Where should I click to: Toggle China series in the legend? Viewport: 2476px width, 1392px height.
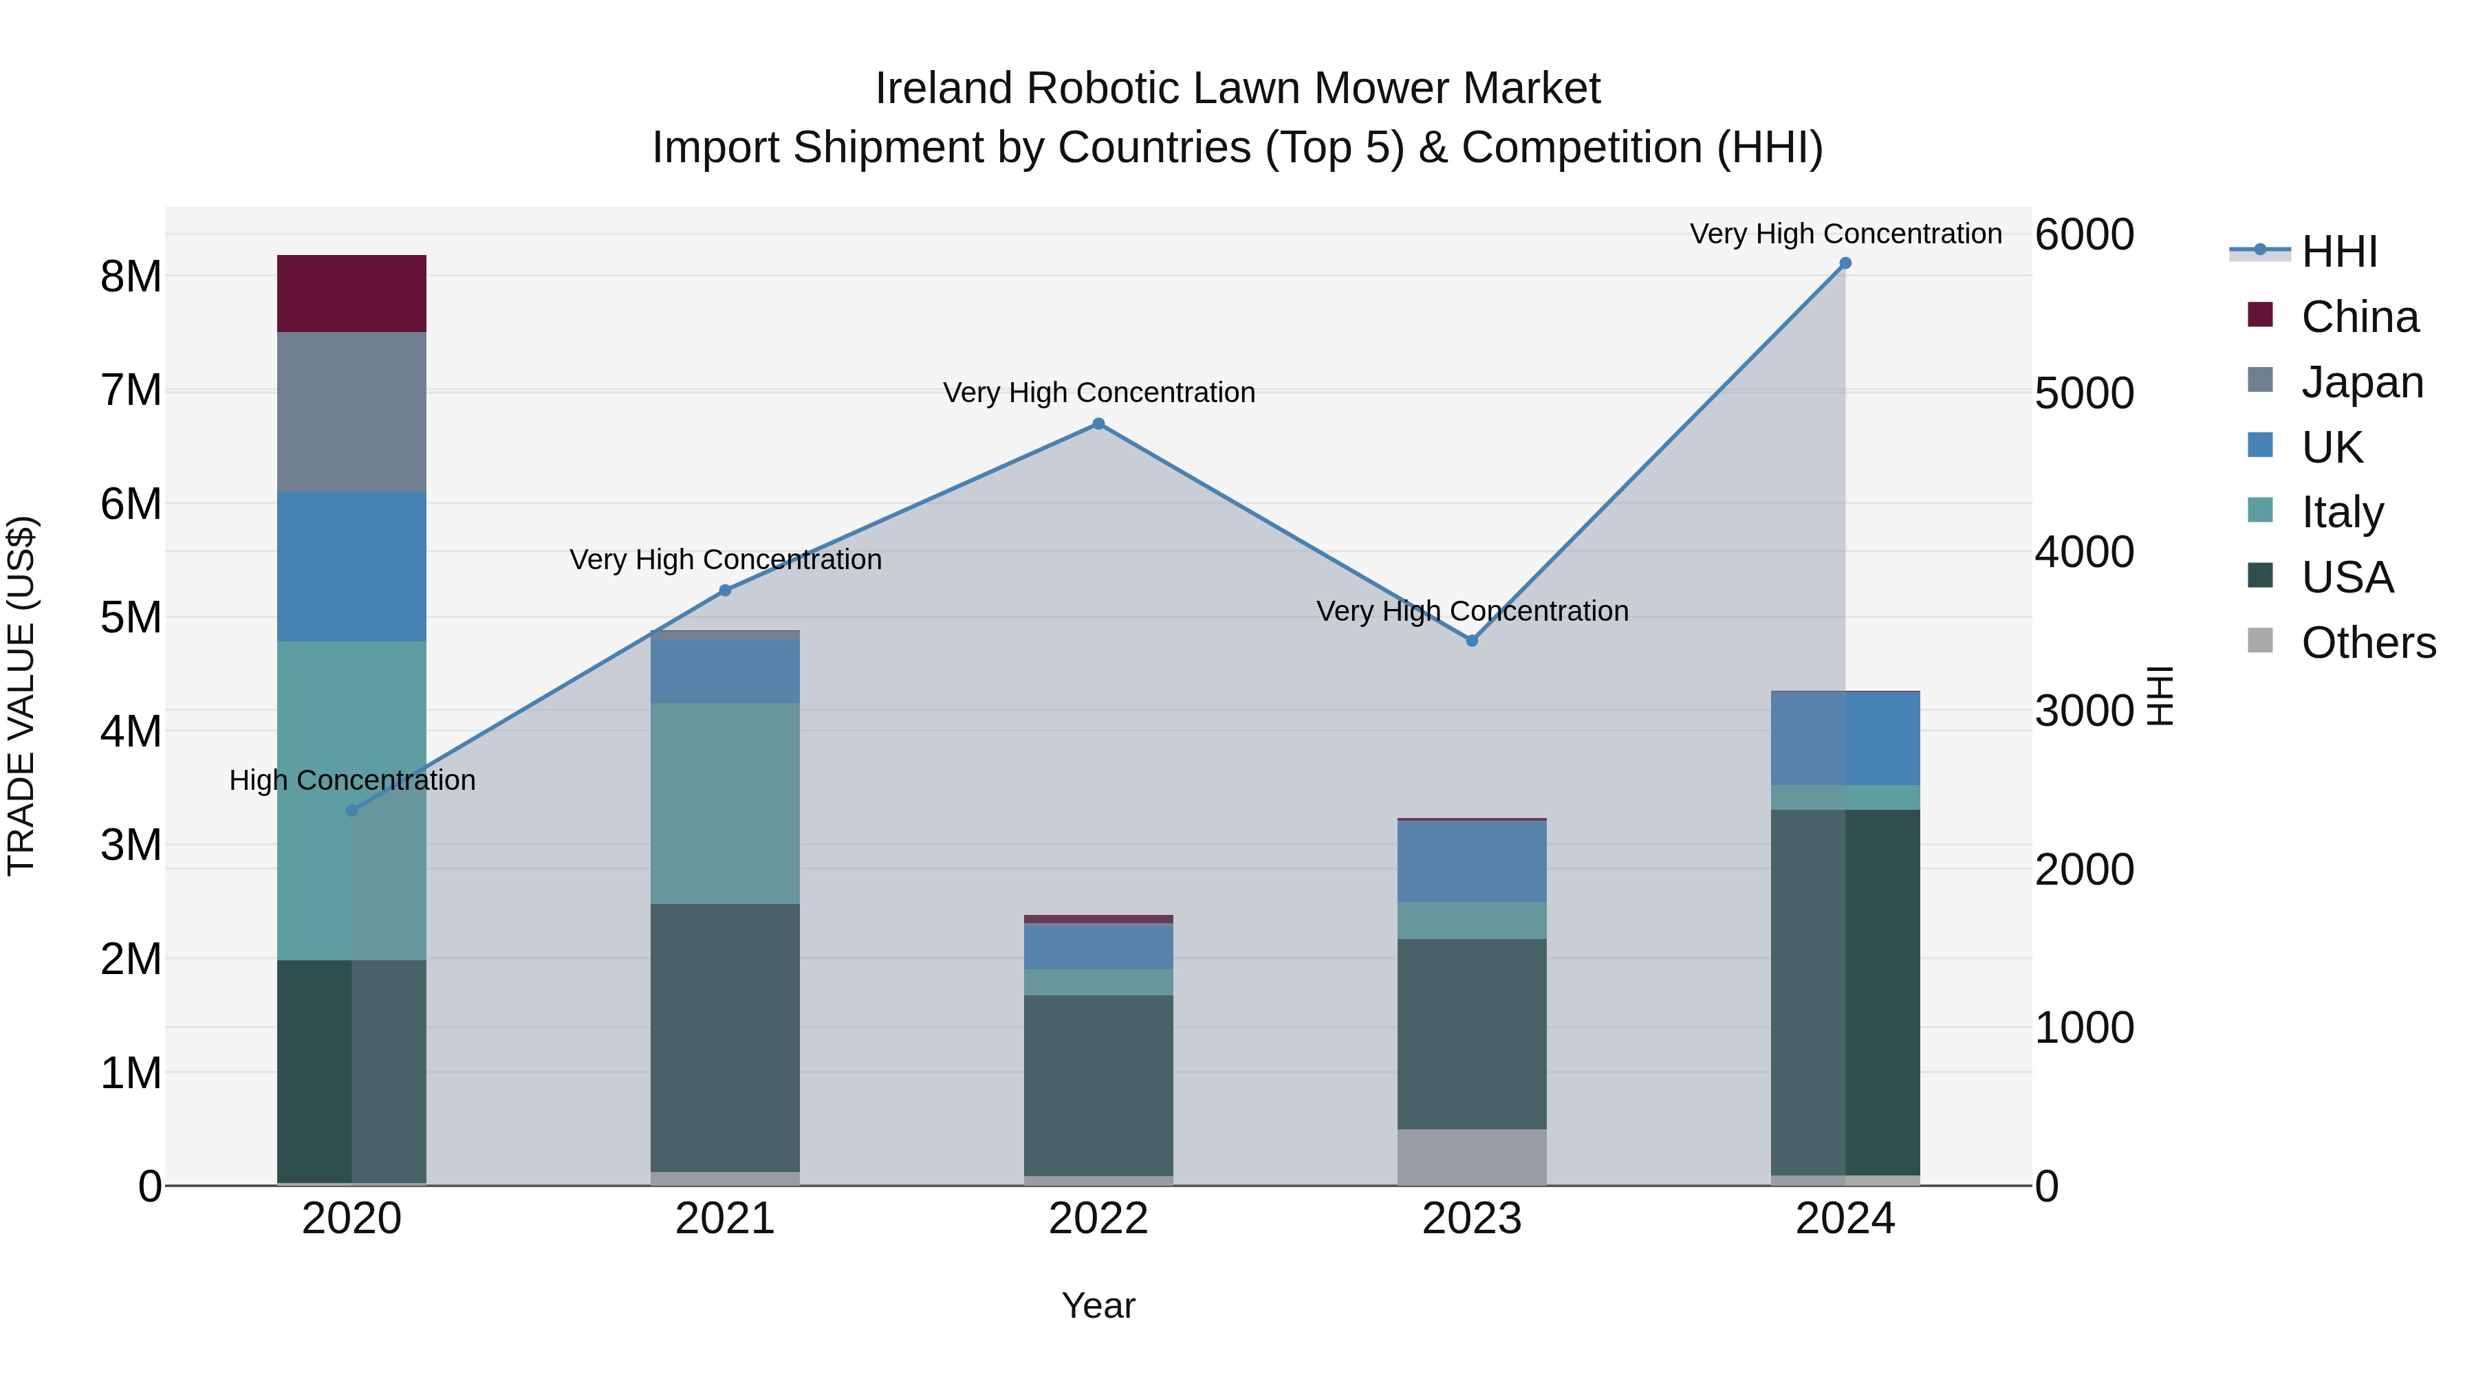(x=2333, y=317)
